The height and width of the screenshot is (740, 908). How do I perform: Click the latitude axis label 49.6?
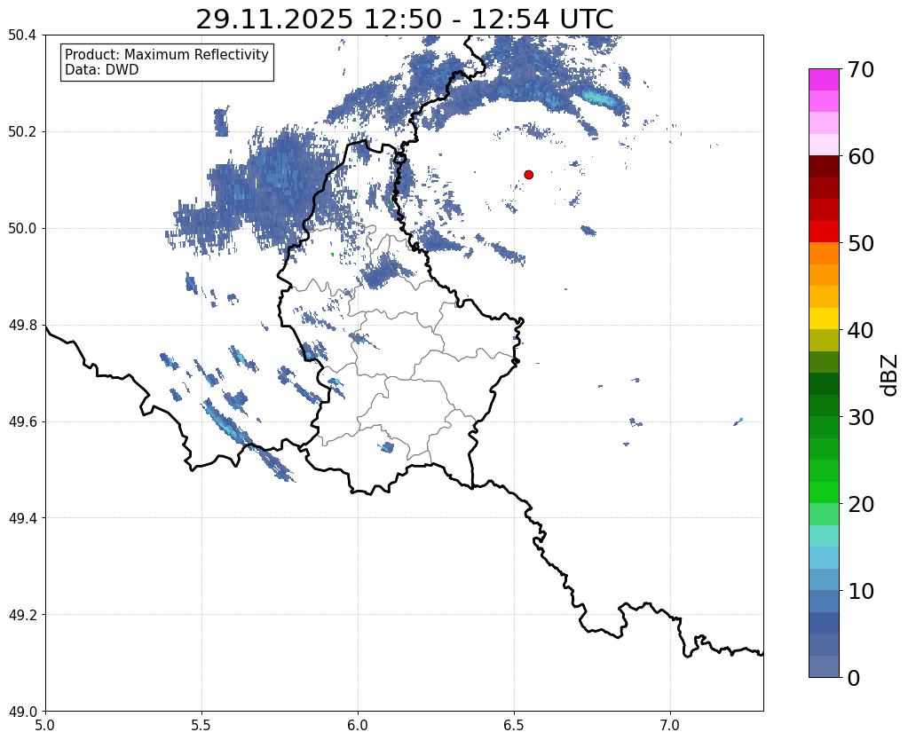tap(22, 422)
